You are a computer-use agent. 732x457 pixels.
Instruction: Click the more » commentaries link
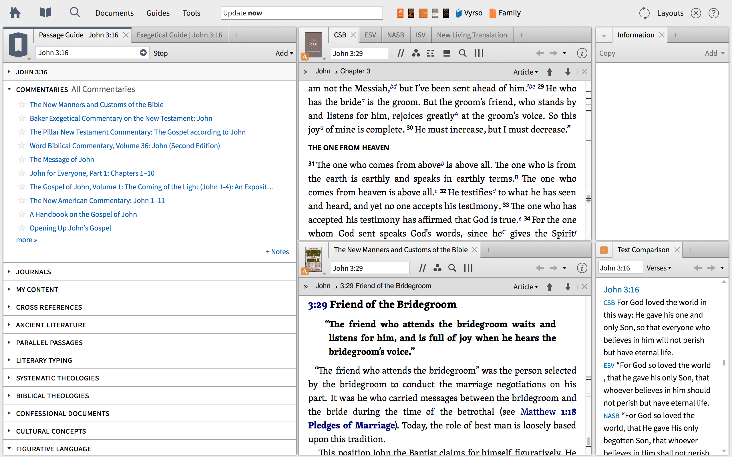click(27, 240)
